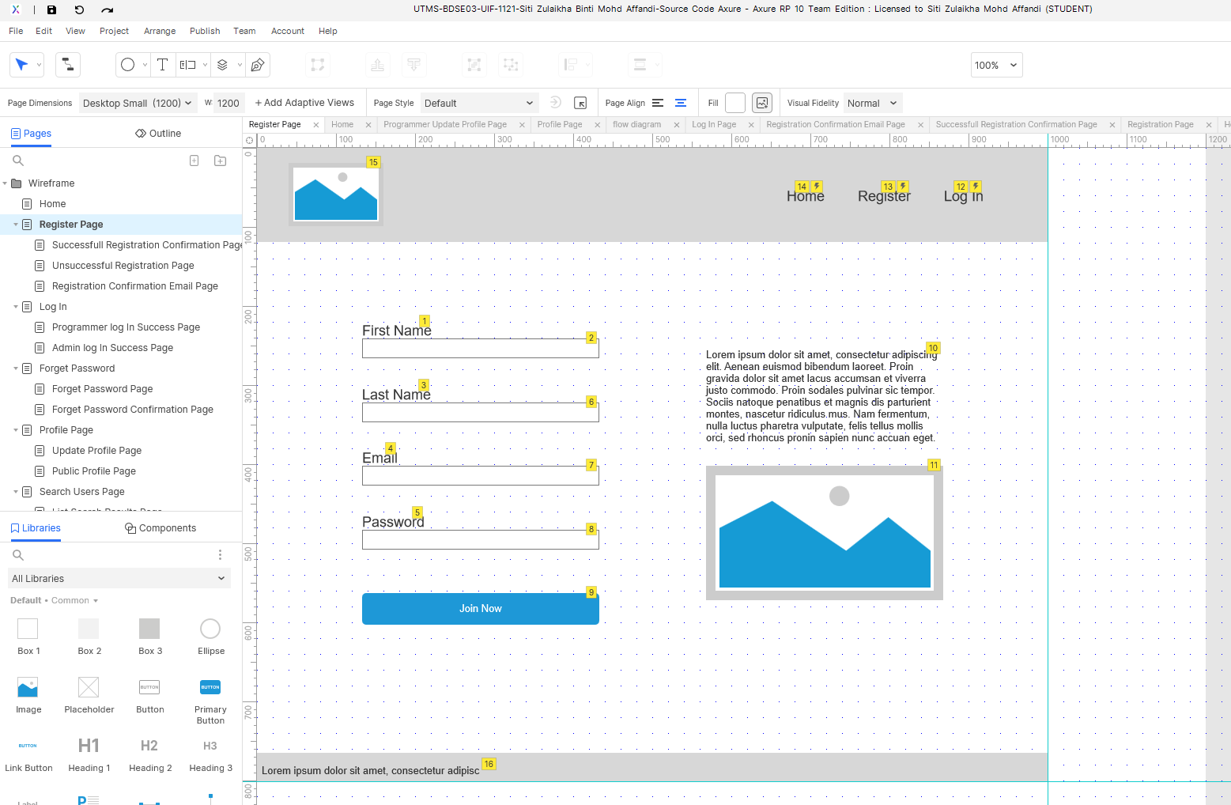Choose the ellipse shape tool

pos(127,65)
